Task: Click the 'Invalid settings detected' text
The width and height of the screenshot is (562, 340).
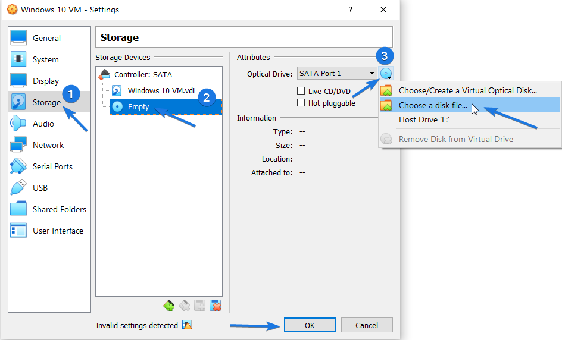Action: tap(137, 325)
